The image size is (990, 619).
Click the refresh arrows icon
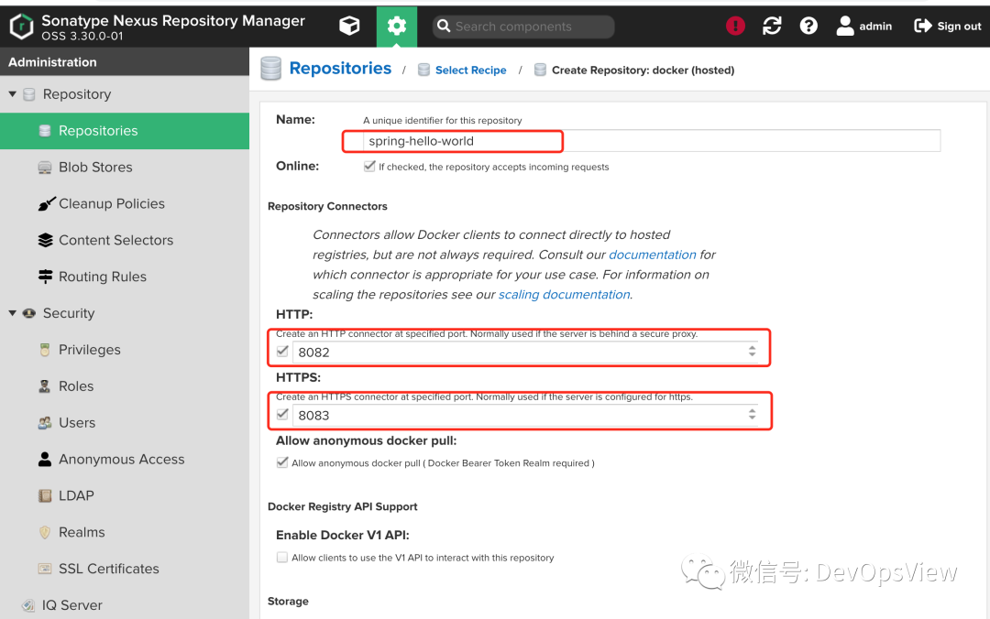(x=772, y=26)
